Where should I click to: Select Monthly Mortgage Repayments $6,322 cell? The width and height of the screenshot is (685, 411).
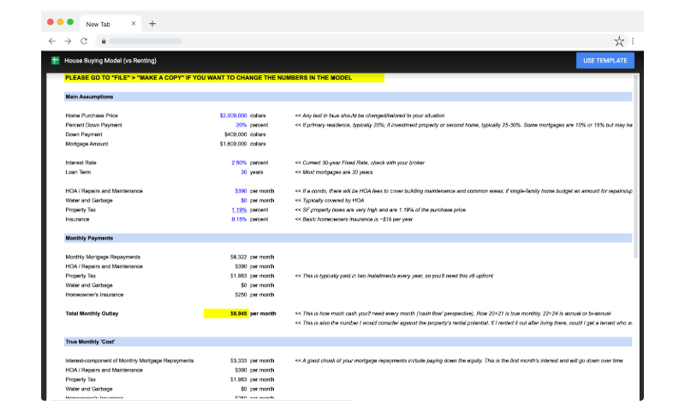239,257
